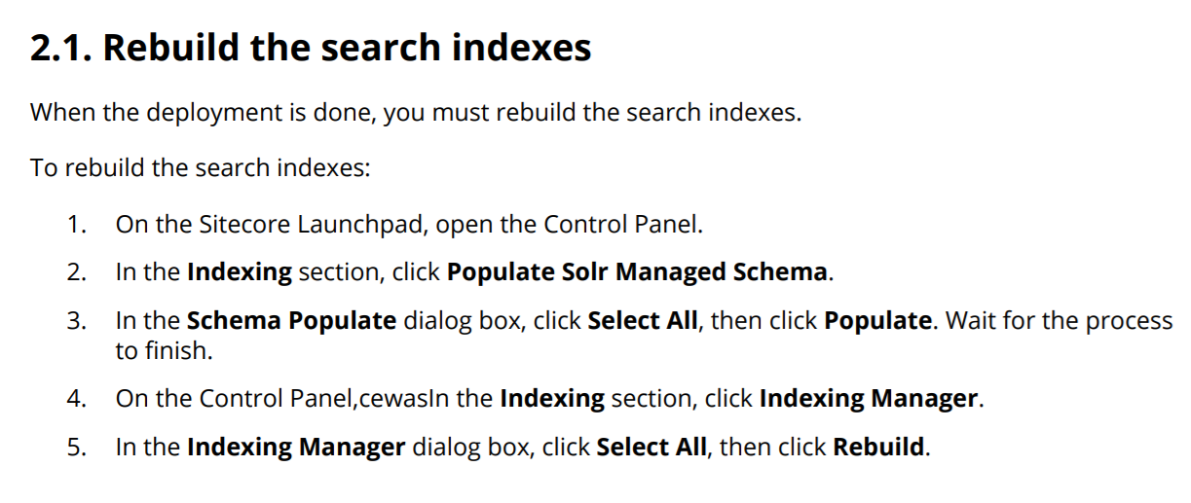Click bold "Select All" in step 3
The width and height of the screenshot is (1191, 503).
[643, 321]
